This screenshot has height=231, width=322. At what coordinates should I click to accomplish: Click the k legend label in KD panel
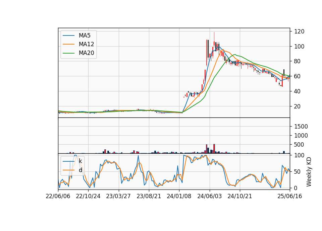click(x=80, y=161)
